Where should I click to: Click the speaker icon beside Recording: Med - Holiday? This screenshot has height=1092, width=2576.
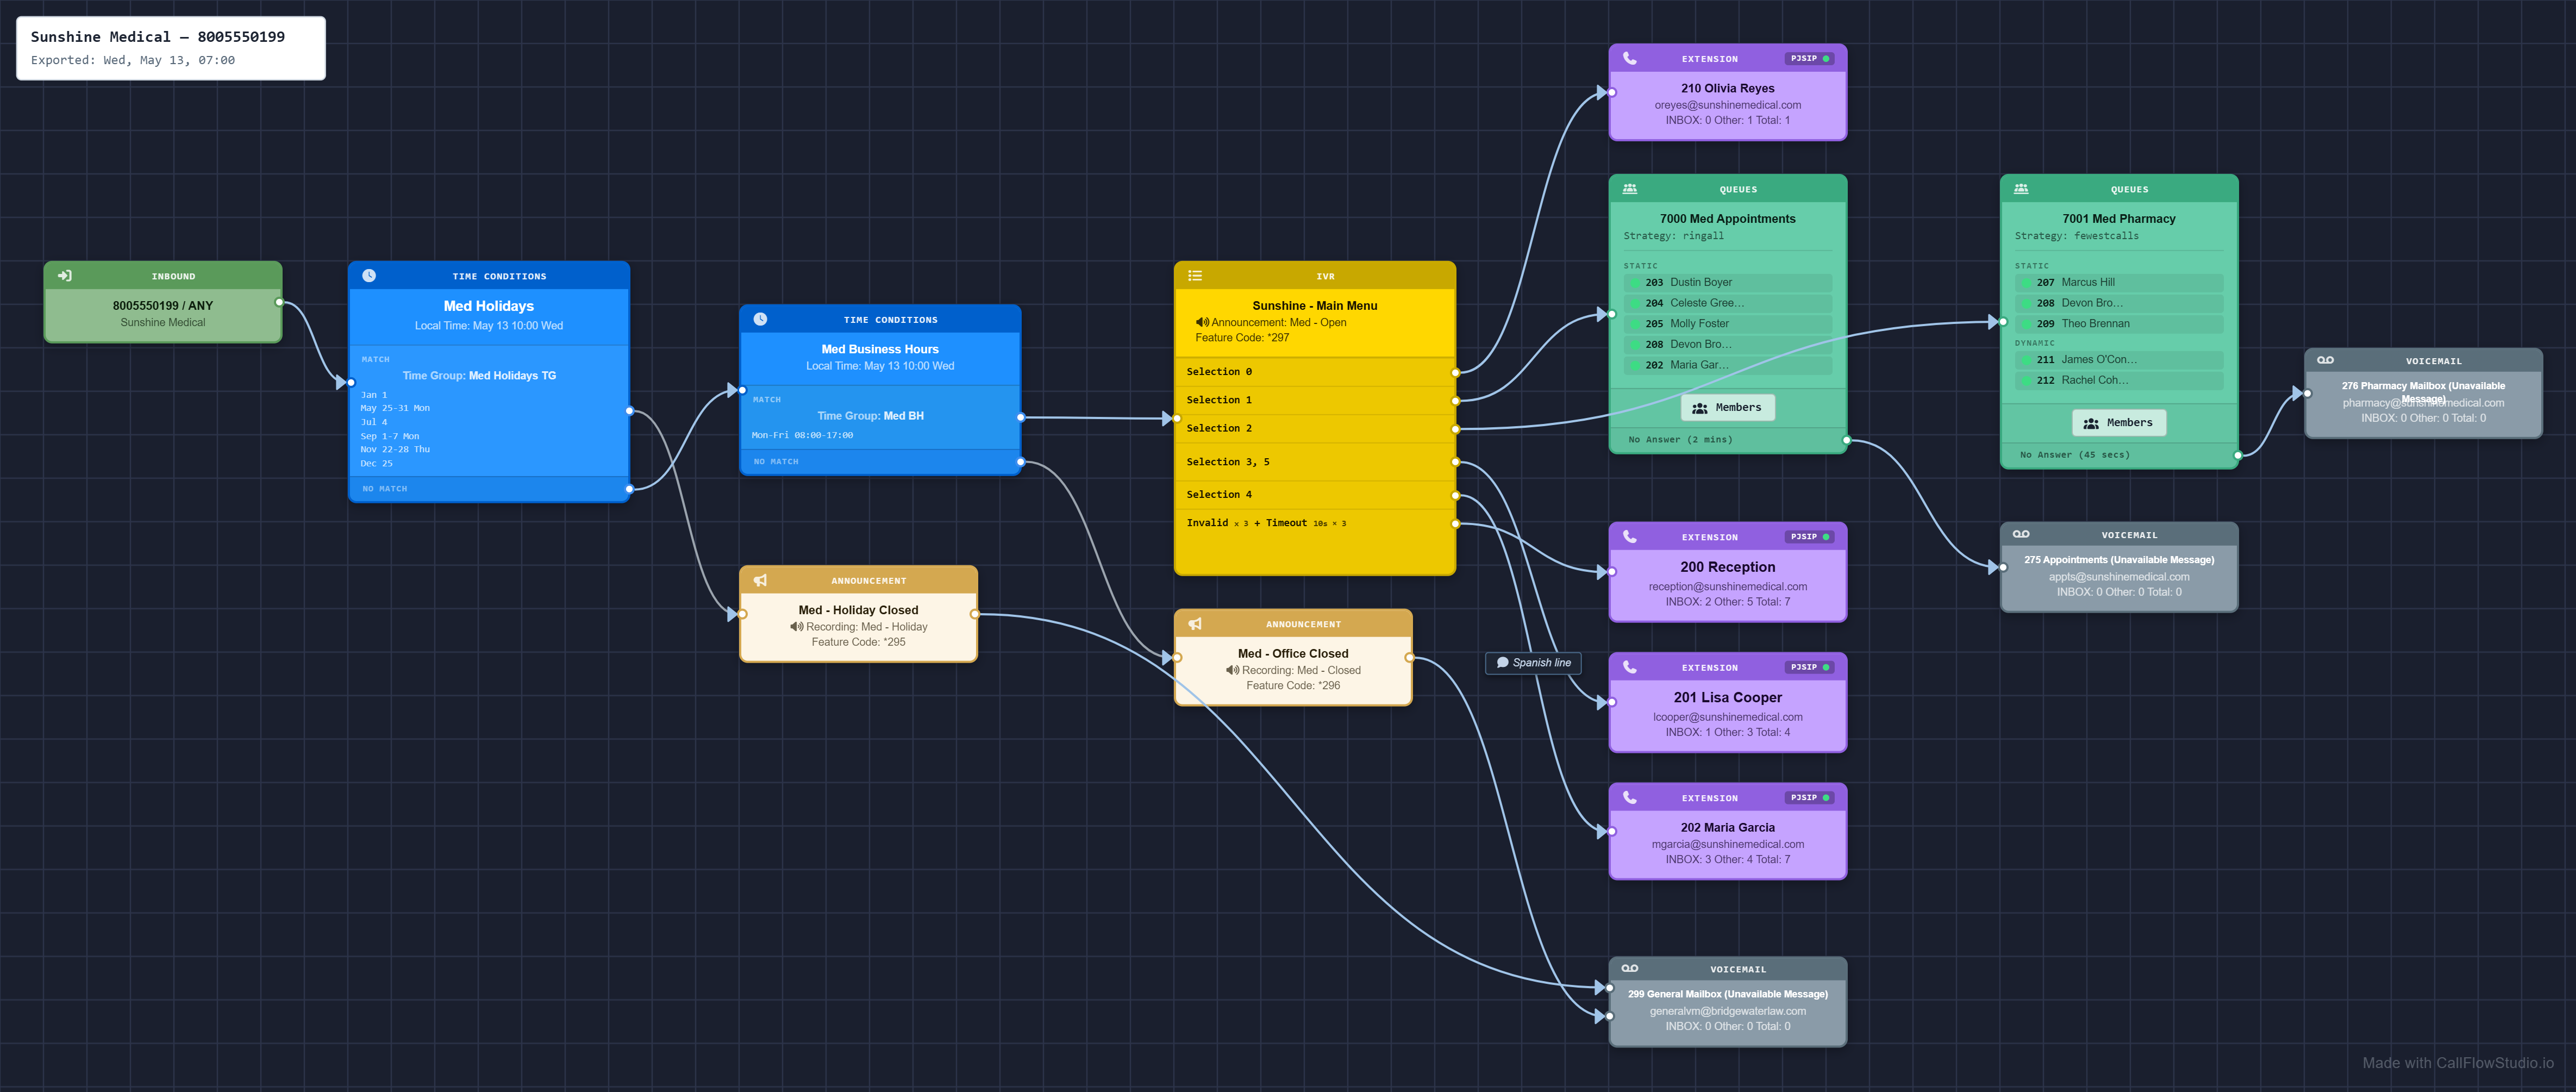pyautogui.click(x=797, y=627)
